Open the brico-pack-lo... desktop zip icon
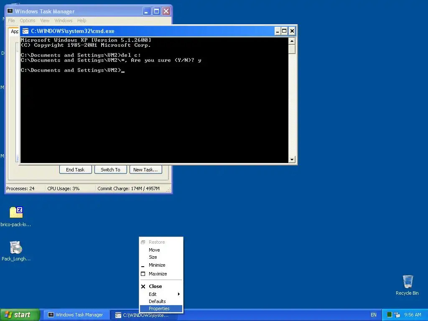The image size is (428, 321). coord(16,213)
